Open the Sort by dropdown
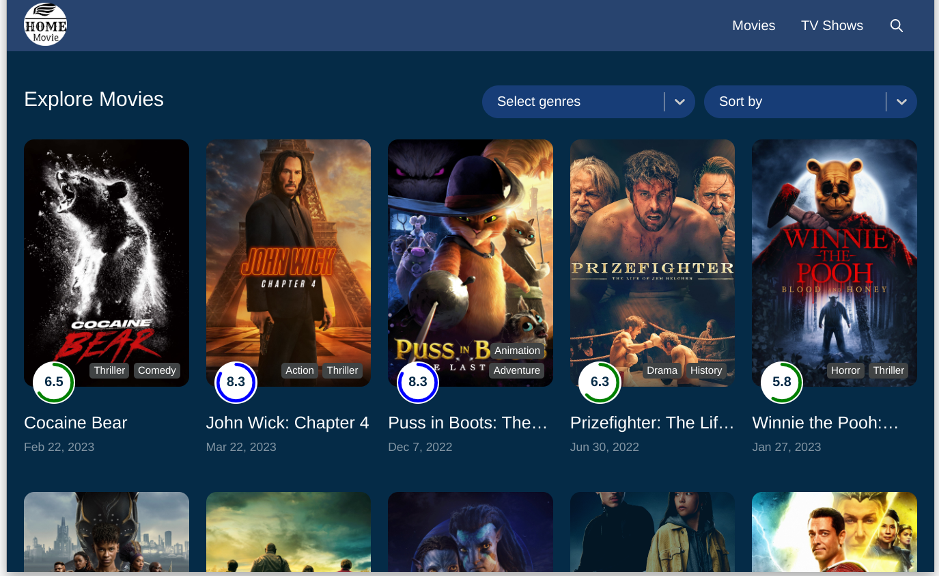Image resolution: width=939 pixels, height=576 pixels. click(810, 101)
